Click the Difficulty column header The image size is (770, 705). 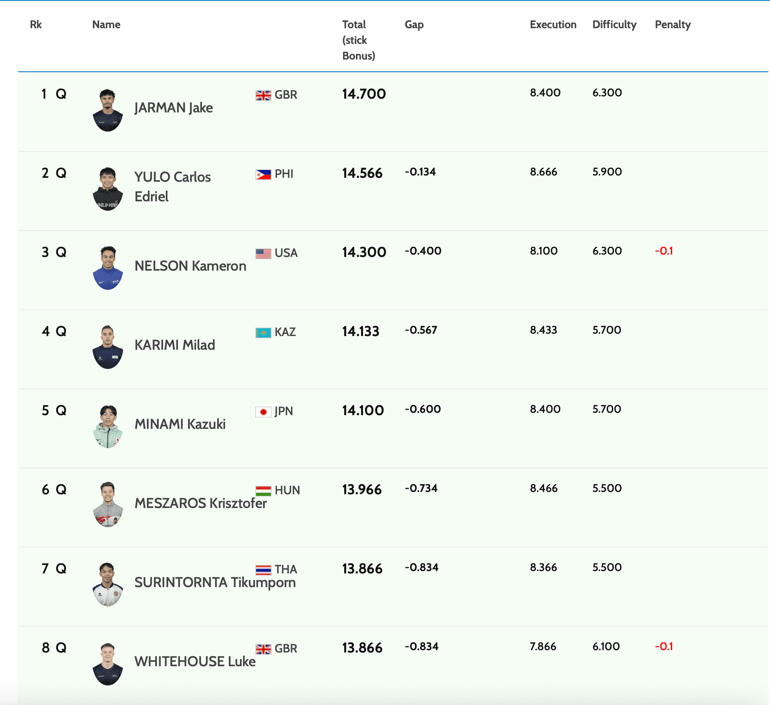coord(614,25)
